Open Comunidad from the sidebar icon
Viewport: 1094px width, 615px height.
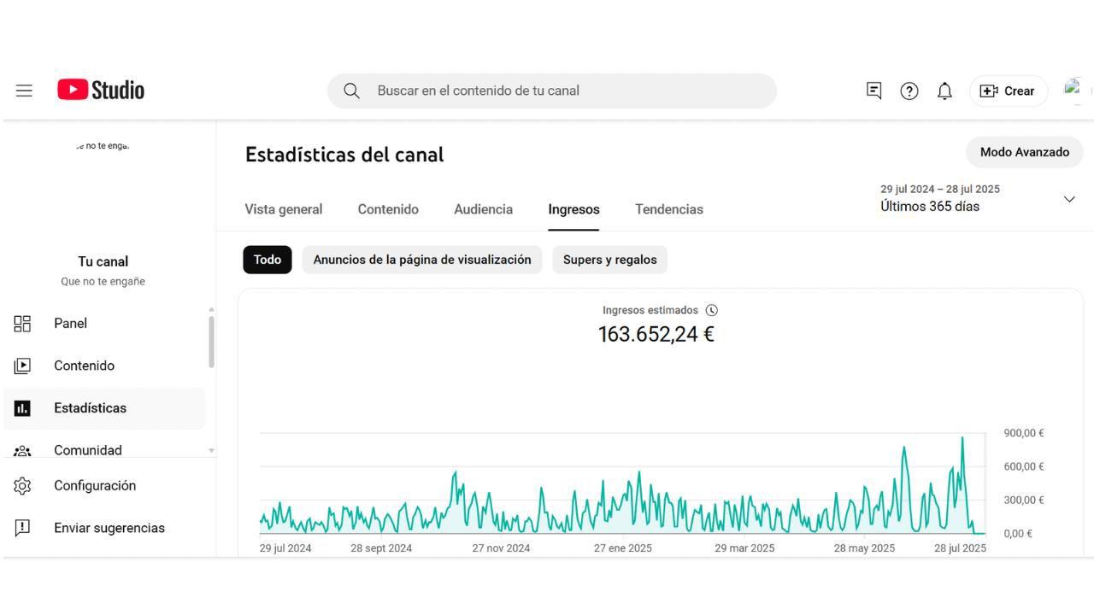(x=21, y=450)
